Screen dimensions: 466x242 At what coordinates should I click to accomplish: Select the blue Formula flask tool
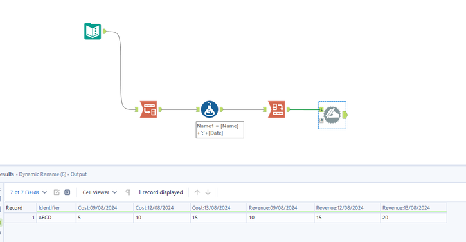point(210,109)
